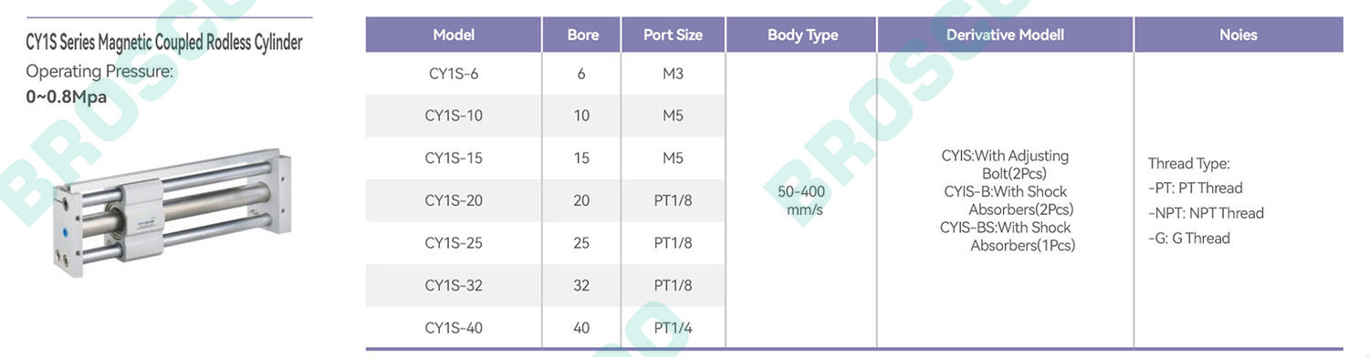The image size is (1369, 357).
Task: Click the 0~0.8Mpa operating pressure value
Action: tap(67, 97)
